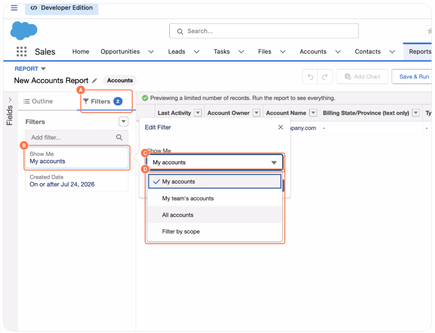Click the Billing State/Province column header
435x333 pixels.
click(x=366, y=113)
